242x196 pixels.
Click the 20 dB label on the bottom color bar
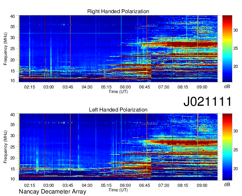point(236,169)
